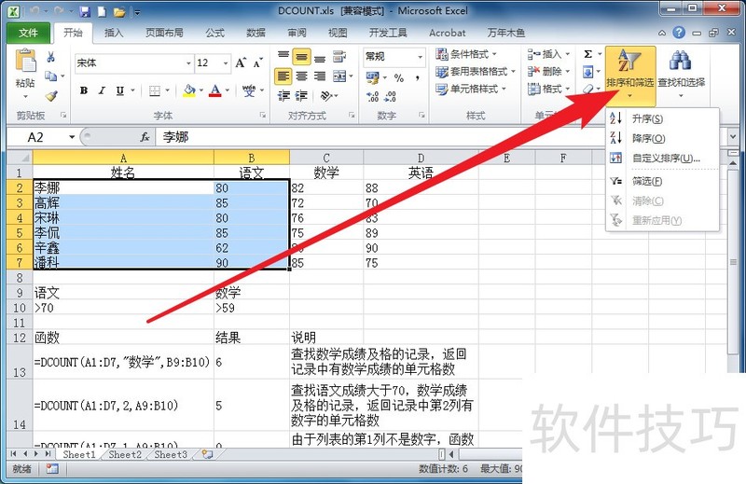Toggle middle vertical alignment
This screenshot has height=484, width=746.
coord(301,57)
